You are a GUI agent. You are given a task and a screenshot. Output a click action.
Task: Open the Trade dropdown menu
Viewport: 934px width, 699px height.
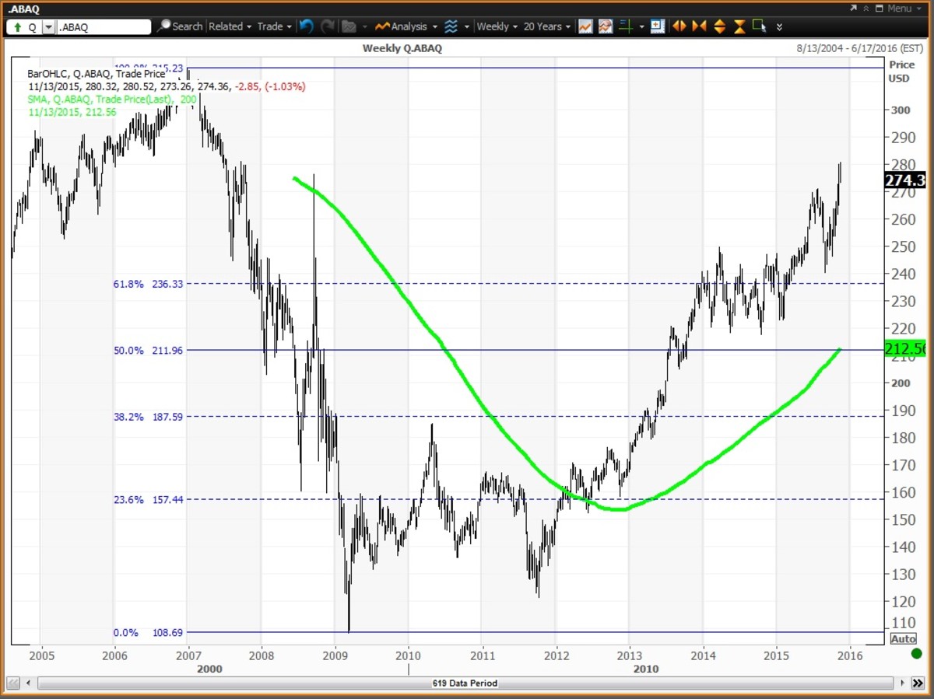click(274, 26)
